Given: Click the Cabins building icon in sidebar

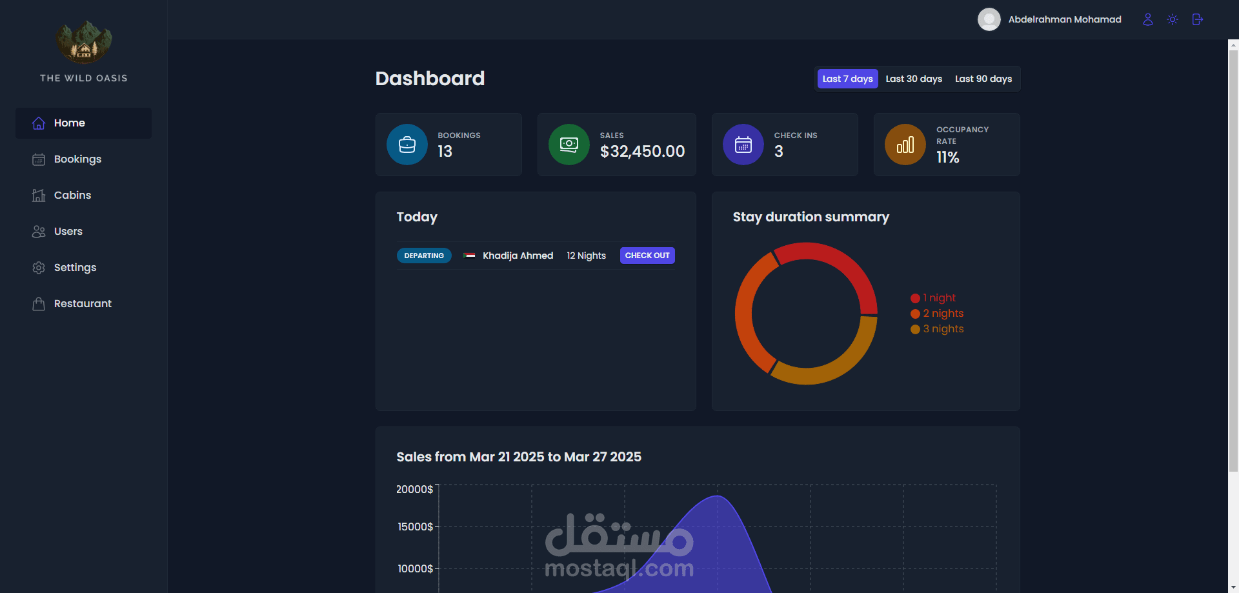Looking at the screenshot, I should coord(39,196).
